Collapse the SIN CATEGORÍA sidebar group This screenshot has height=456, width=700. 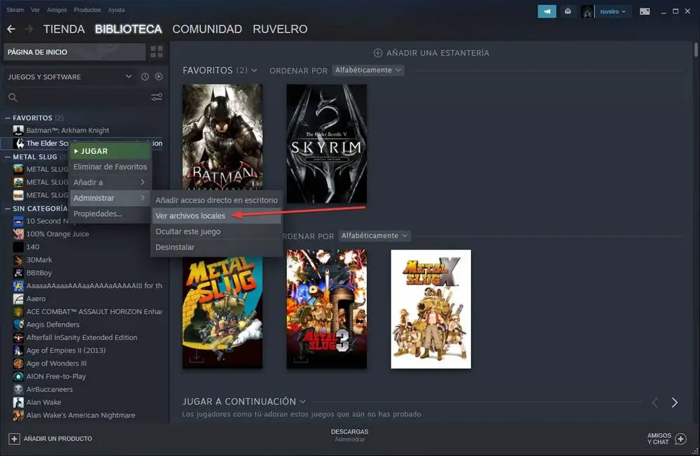coord(8,208)
